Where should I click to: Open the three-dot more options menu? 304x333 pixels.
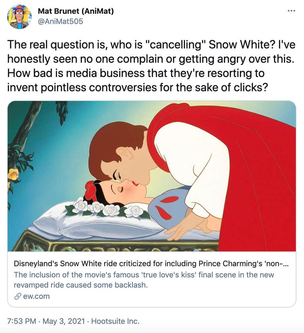point(292,11)
